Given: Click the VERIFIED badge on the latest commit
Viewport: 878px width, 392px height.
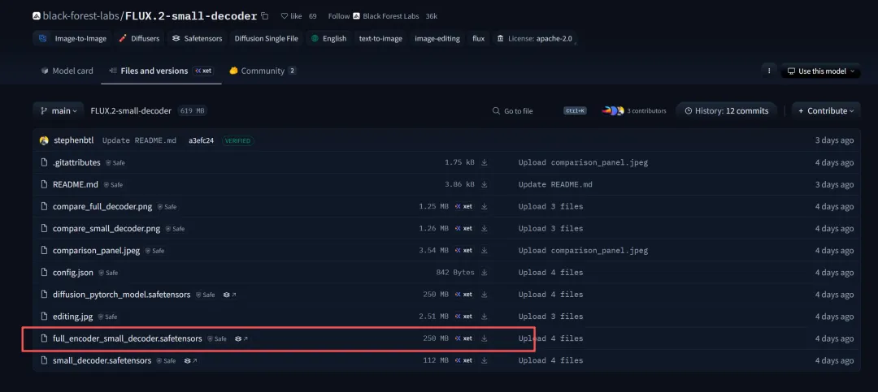Looking at the screenshot, I should coord(238,141).
